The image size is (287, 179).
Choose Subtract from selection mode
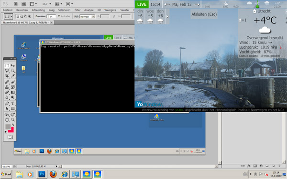pyautogui.click(x=25, y=16)
